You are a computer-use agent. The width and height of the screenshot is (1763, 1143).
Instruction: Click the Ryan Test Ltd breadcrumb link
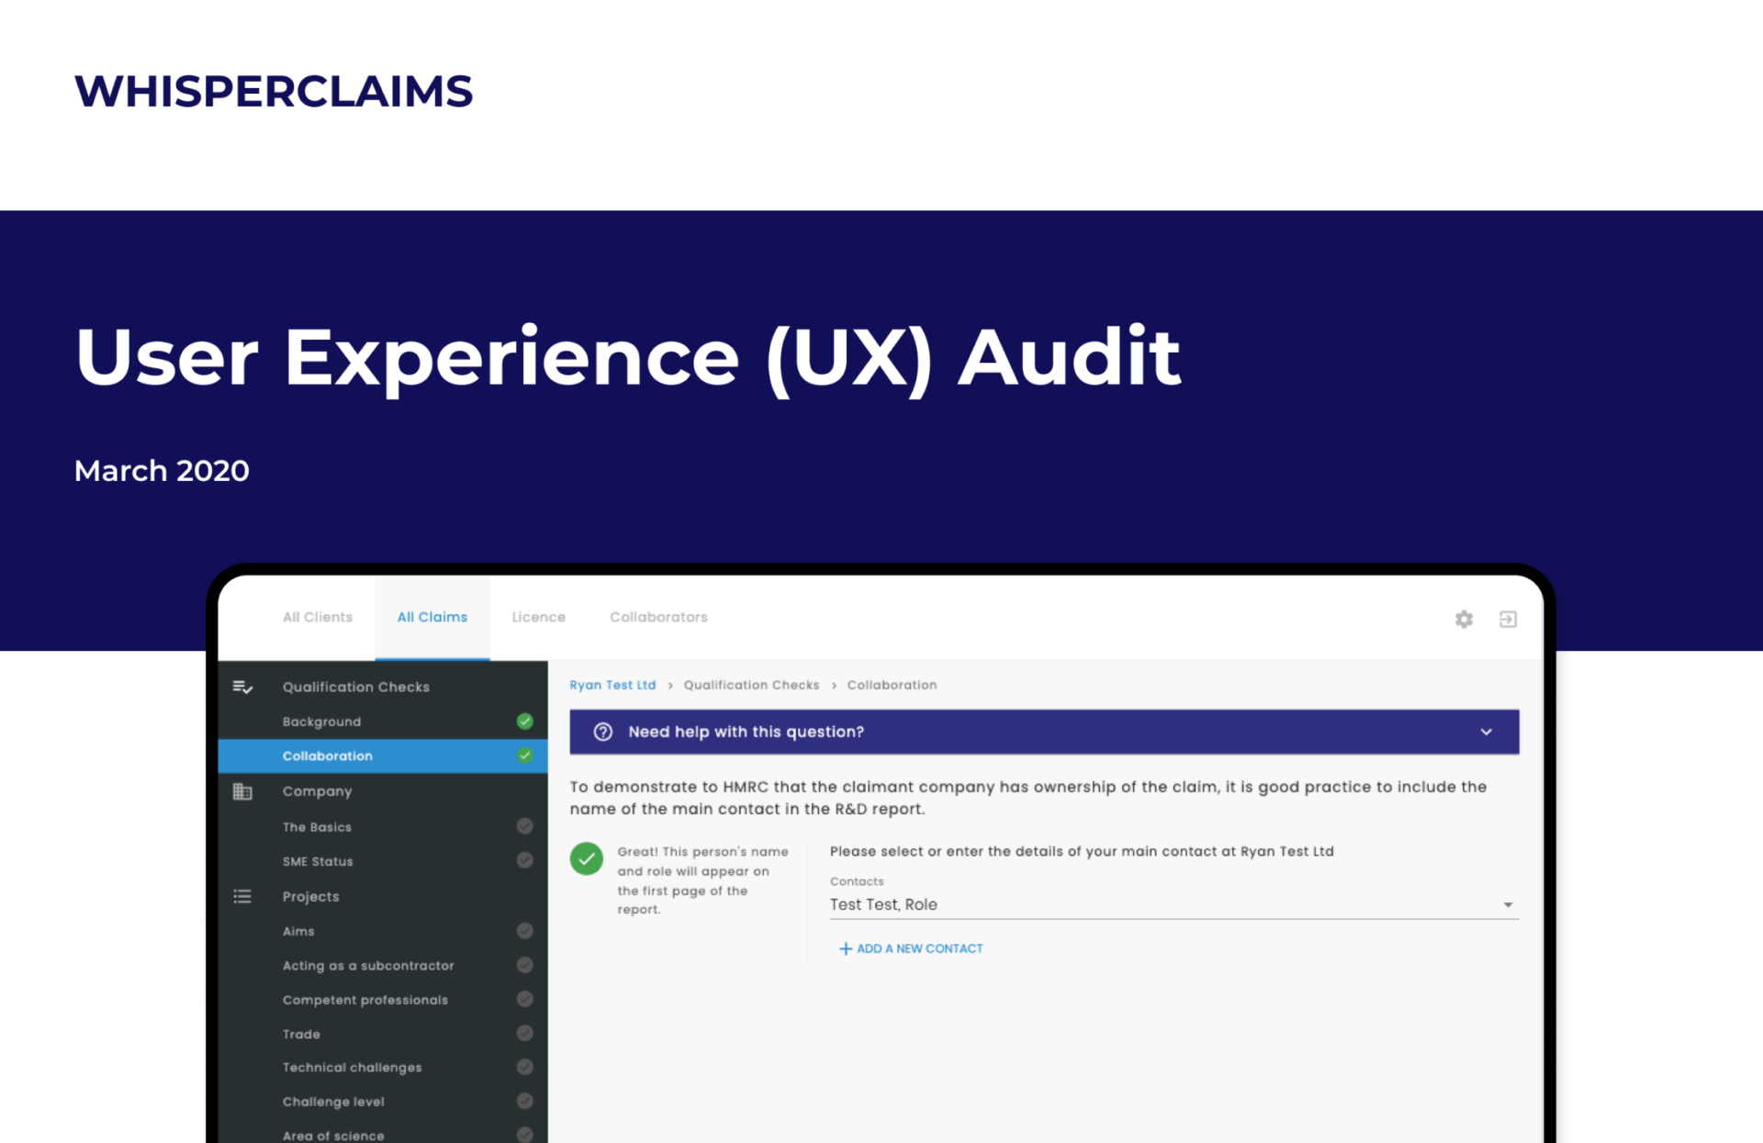click(x=612, y=685)
